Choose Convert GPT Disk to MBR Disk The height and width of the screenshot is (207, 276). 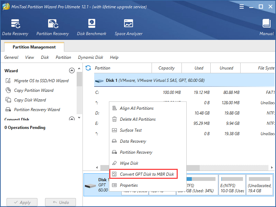coord(147,174)
